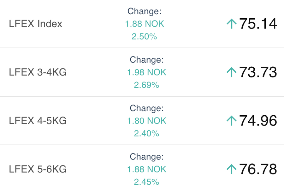This screenshot has height=193, width=284.
Task: Click the 1.80 NOK change value
Action: [x=146, y=121]
